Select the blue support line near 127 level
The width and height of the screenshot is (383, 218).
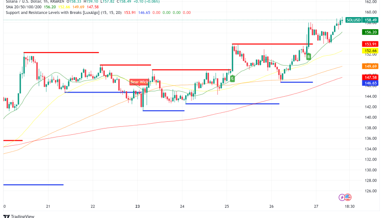33,185
